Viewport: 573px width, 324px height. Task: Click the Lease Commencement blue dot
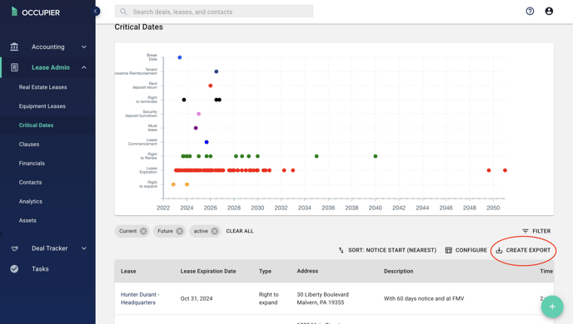207,142
